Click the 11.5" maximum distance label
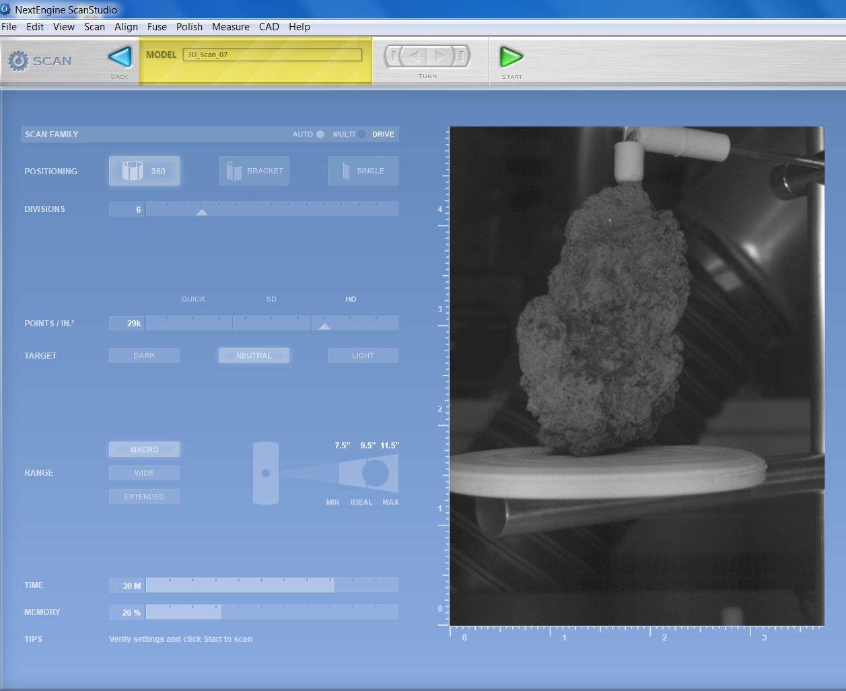Screen dimensions: 846x691 click(390, 445)
